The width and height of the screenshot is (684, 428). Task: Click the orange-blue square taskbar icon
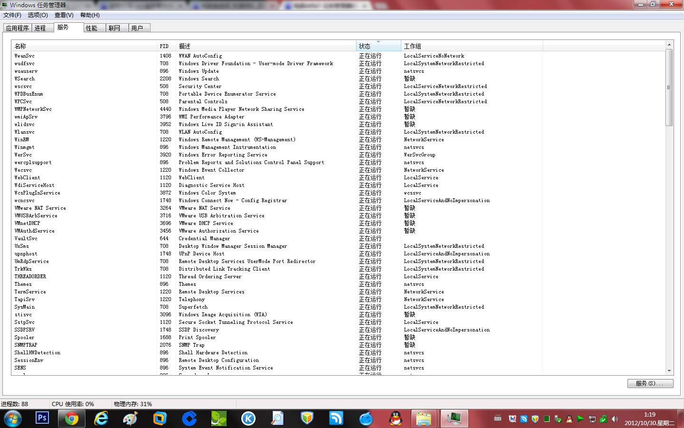pos(160,418)
